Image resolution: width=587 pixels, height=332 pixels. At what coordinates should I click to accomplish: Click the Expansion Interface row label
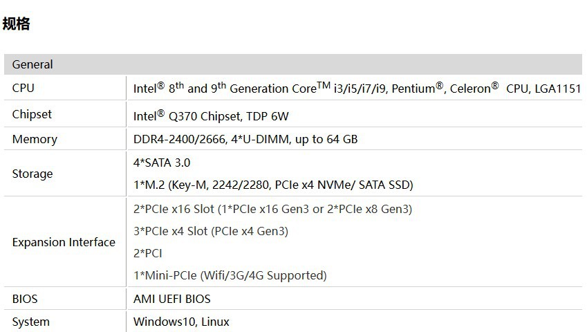(64, 242)
